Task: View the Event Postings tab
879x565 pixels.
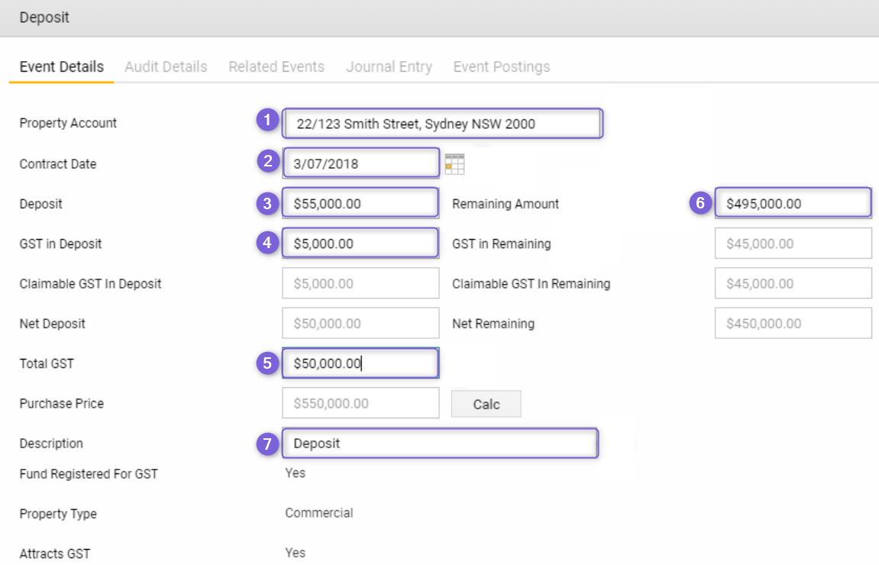Action: [x=502, y=66]
